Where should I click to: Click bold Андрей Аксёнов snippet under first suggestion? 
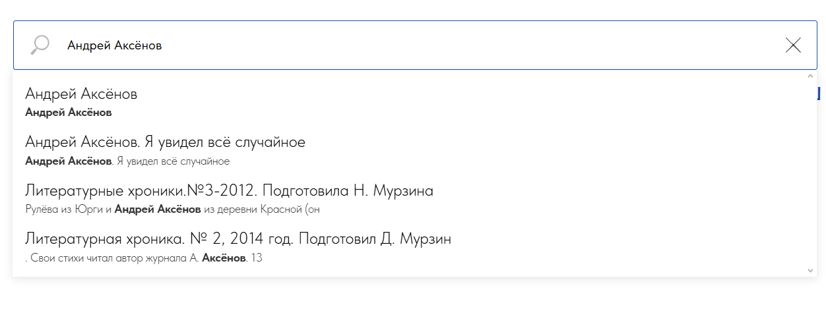[x=69, y=113]
